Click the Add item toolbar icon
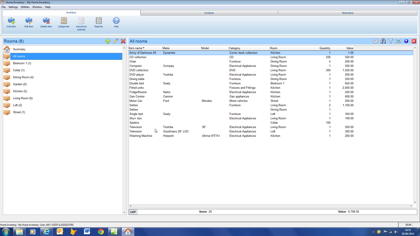The height and width of the screenshot is (236, 420). coord(11,22)
